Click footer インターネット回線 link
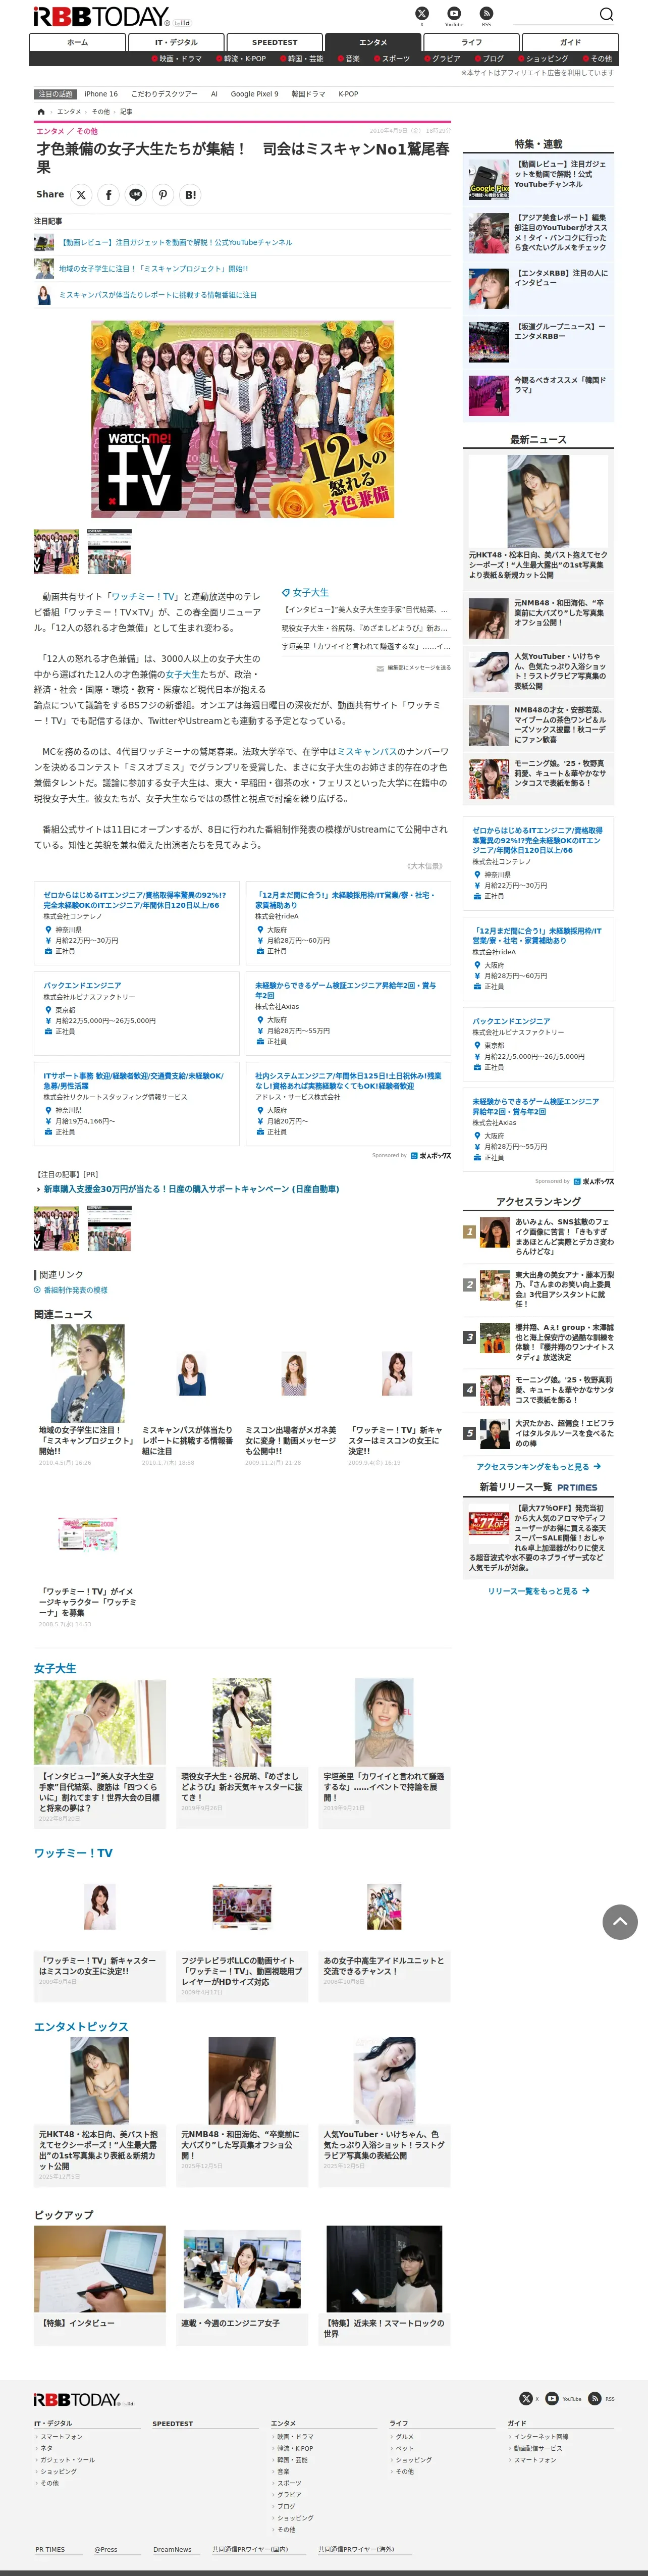The image size is (648, 2576). tap(541, 2437)
